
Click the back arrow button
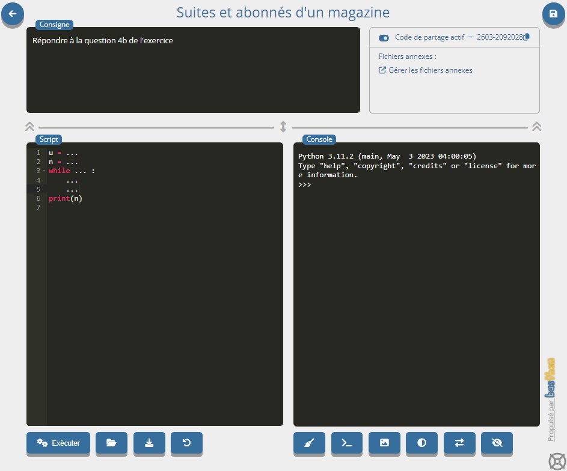click(13, 13)
